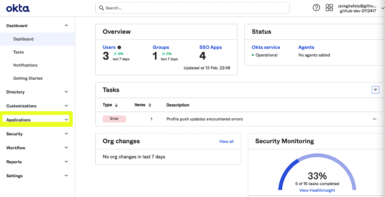Expand the Security section
385x197 pixels.
click(37, 134)
